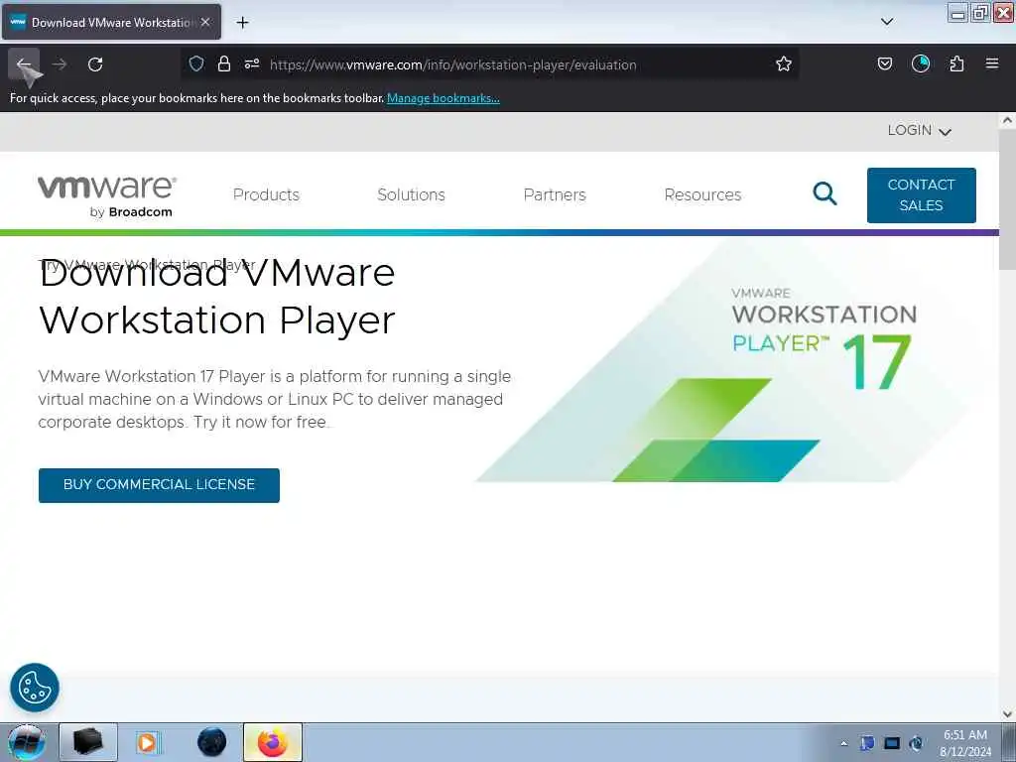Open the Products menu
This screenshot has height=762, width=1016.
(x=266, y=195)
